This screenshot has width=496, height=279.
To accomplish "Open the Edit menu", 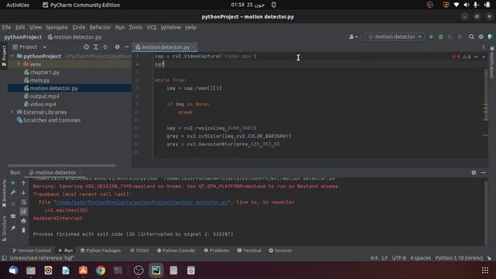I will click(20, 27).
